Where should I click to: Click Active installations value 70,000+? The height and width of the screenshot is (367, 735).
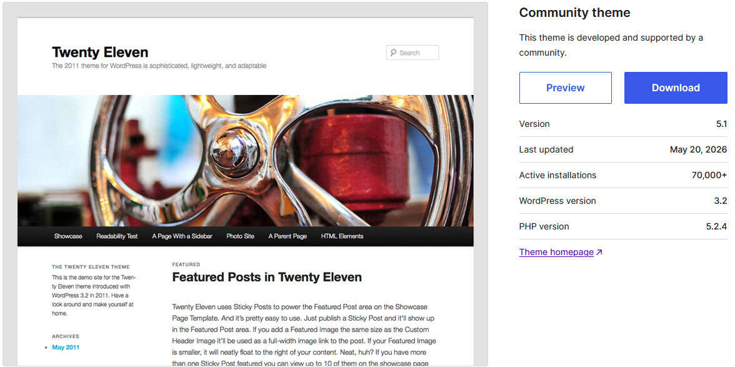(709, 175)
